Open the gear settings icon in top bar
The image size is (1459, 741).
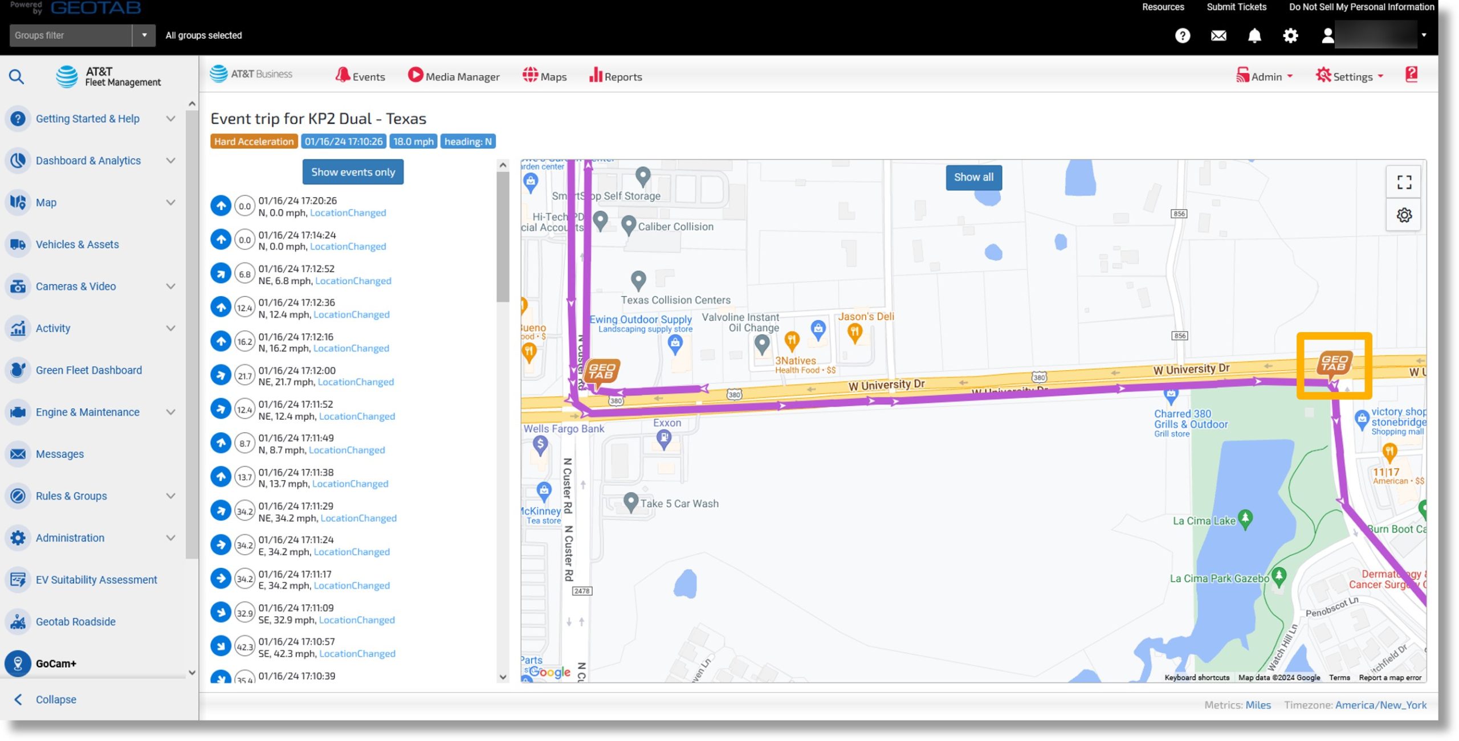(1290, 36)
